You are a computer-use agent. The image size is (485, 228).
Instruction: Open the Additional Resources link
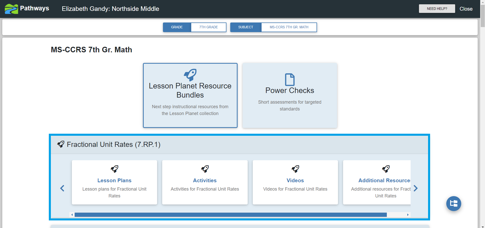(x=384, y=180)
